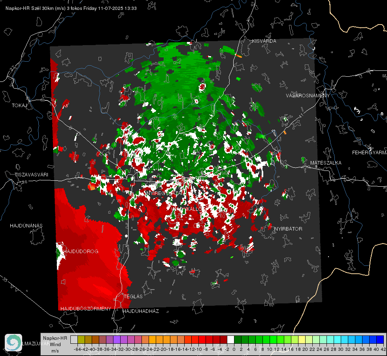The width and height of the screenshot is (387, 356).
Task: Click the NYÍRBÁTOR town label
Action: (x=288, y=229)
